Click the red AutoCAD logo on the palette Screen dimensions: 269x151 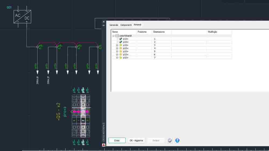pos(104,145)
